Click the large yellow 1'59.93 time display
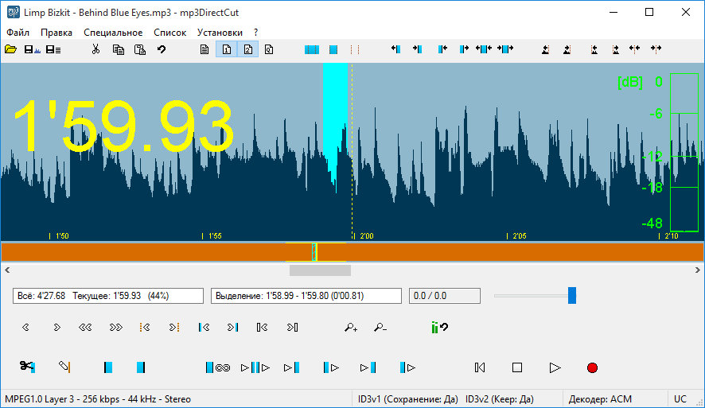Image resolution: width=705 pixels, height=408 pixels. tap(123, 125)
